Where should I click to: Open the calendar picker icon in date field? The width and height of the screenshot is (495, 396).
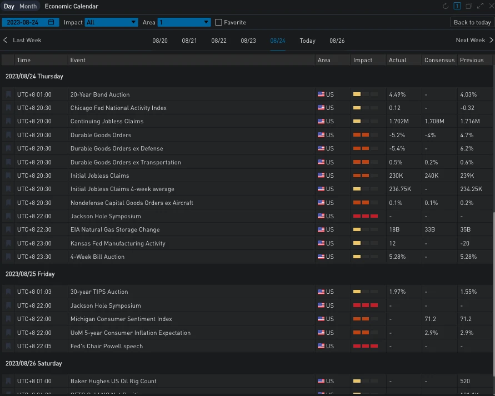[52, 22]
